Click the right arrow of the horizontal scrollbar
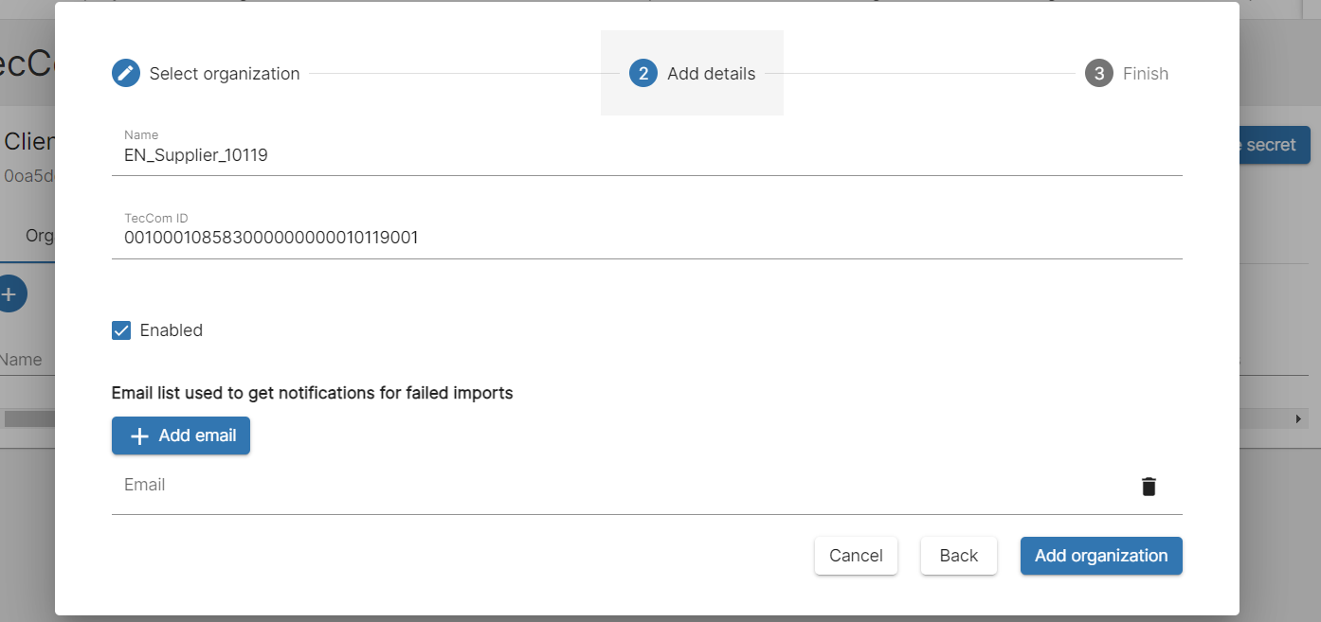1321x622 pixels. tap(1299, 418)
